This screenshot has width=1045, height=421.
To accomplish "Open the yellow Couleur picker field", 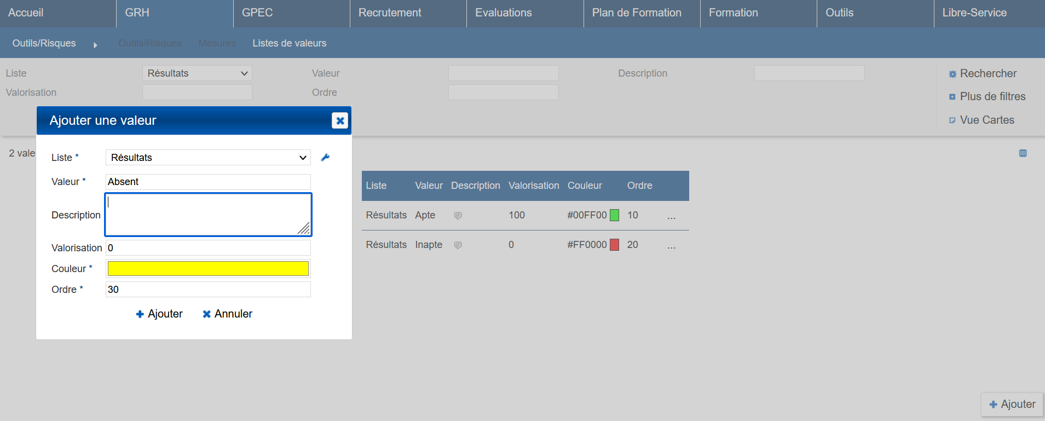I will pyautogui.click(x=208, y=268).
